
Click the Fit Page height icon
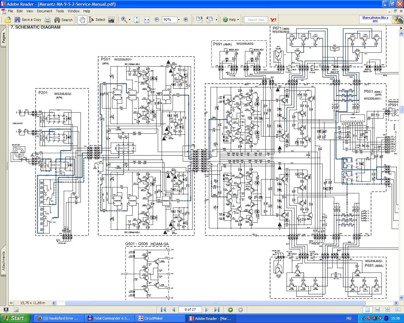(137, 20)
